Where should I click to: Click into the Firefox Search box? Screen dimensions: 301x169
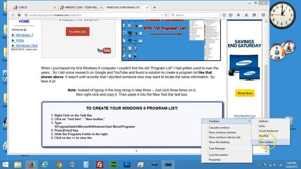(x=195, y=15)
